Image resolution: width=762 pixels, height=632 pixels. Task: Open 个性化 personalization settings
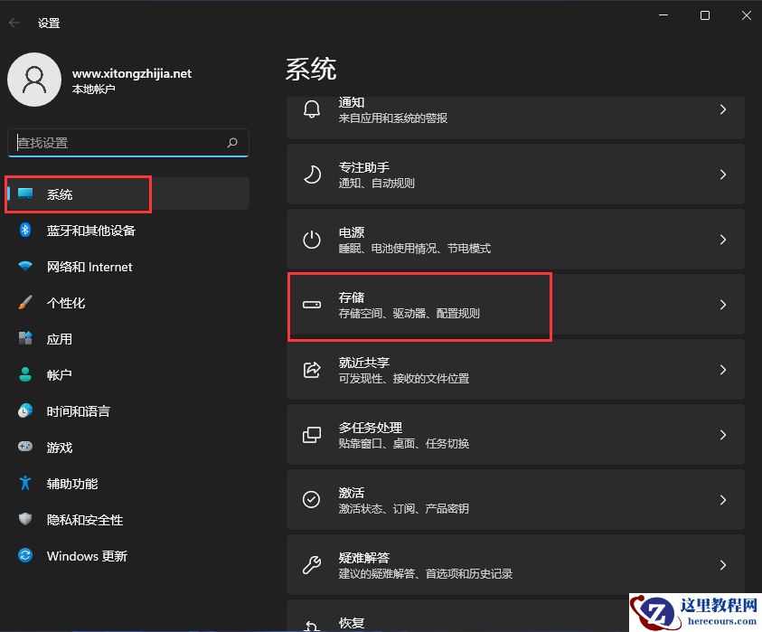(x=25, y=303)
